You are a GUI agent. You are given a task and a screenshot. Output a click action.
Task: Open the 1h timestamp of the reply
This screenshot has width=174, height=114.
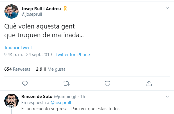pos(83,97)
